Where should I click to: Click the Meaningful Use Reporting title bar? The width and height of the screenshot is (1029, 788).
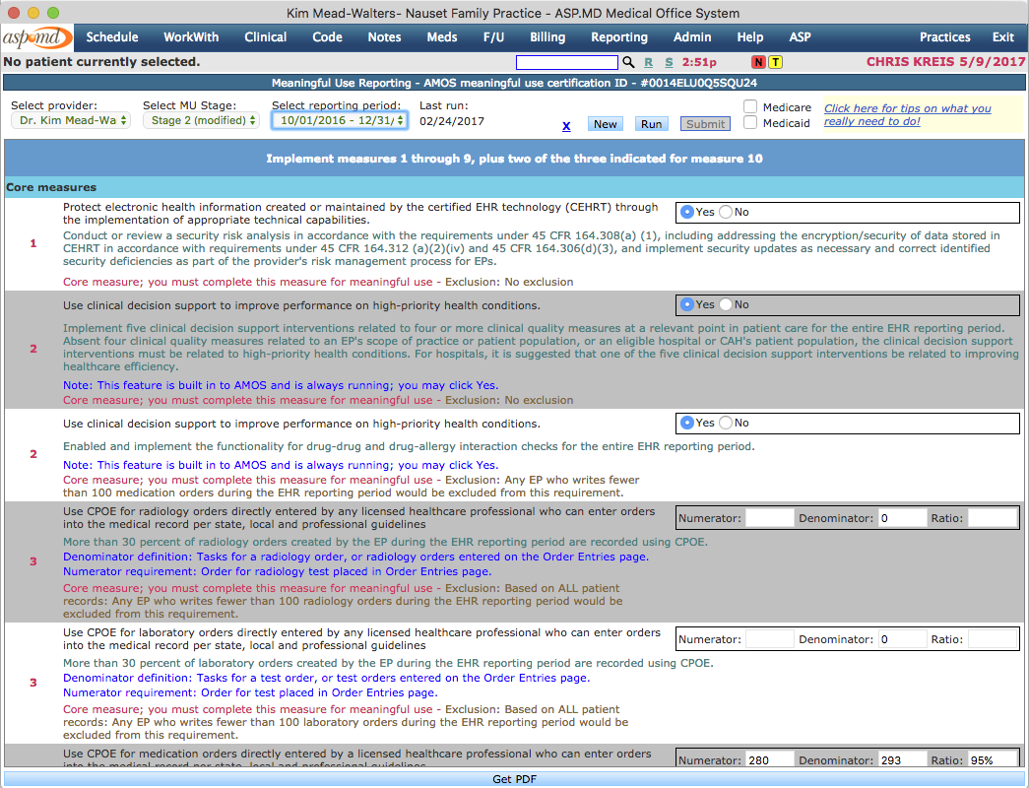point(514,83)
